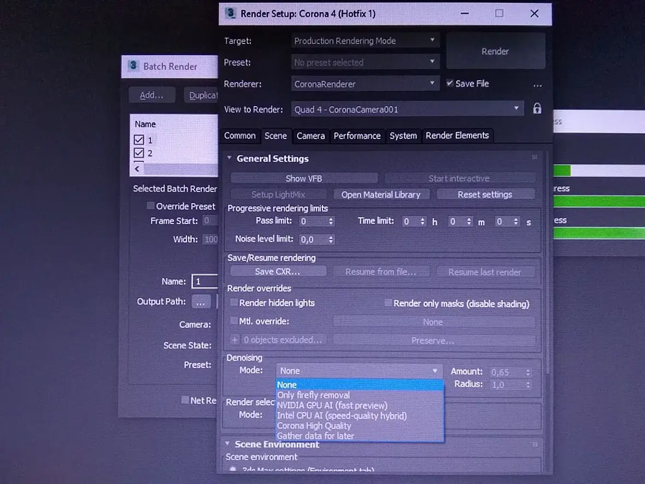Enable Mtl. override checkbox
The height and width of the screenshot is (484, 645).
click(x=233, y=320)
